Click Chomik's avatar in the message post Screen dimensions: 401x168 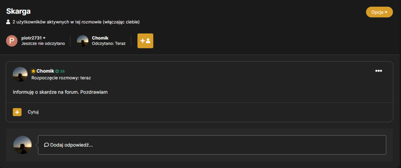point(20,74)
